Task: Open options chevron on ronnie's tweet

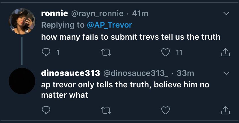Action: coord(226,14)
